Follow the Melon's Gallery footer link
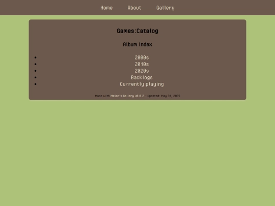The width and height of the screenshot is (275, 206). coord(127,96)
